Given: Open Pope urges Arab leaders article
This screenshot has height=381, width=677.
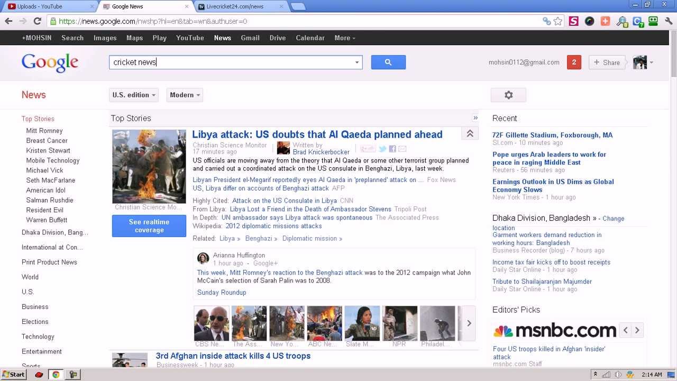Looking at the screenshot, I should (x=549, y=158).
